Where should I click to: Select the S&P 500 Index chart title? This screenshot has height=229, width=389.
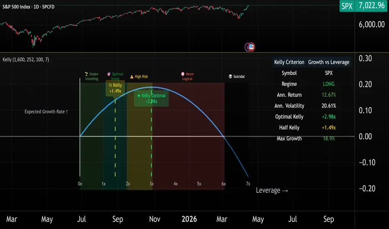tap(28, 7)
